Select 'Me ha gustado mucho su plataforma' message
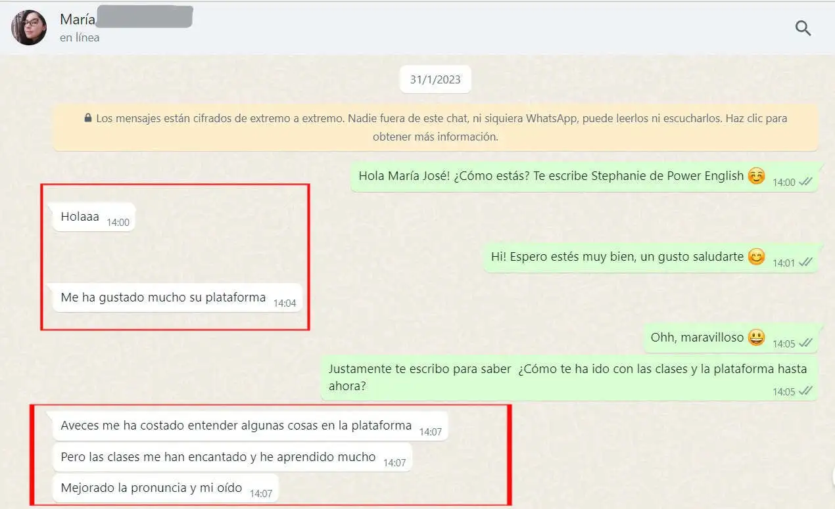This screenshot has width=835, height=509. click(163, 298)
